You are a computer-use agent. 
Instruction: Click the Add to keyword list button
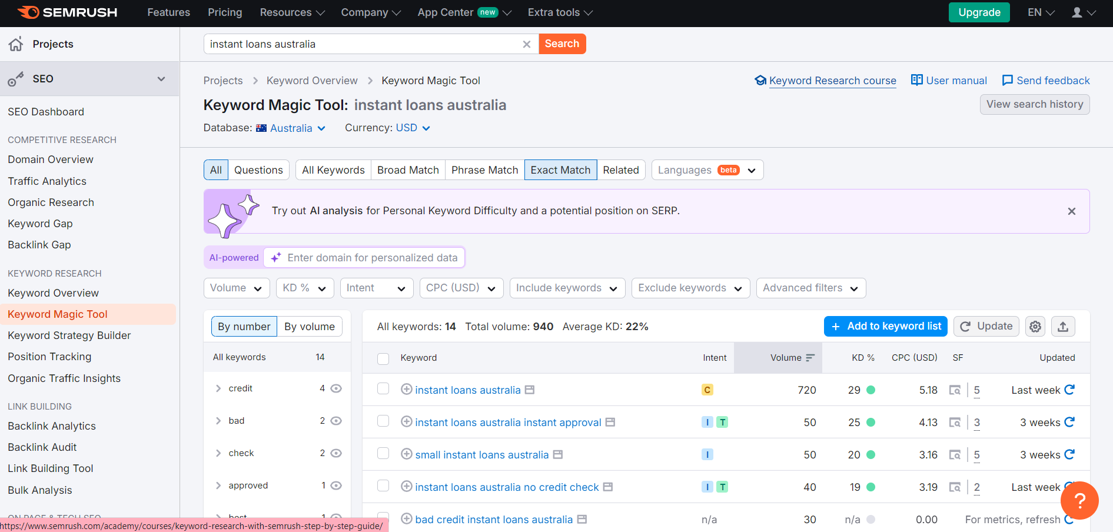click(885, 327)
